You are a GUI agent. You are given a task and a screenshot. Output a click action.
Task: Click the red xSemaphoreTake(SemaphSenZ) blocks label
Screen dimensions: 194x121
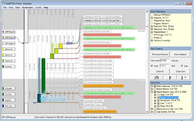click(102, 57)
